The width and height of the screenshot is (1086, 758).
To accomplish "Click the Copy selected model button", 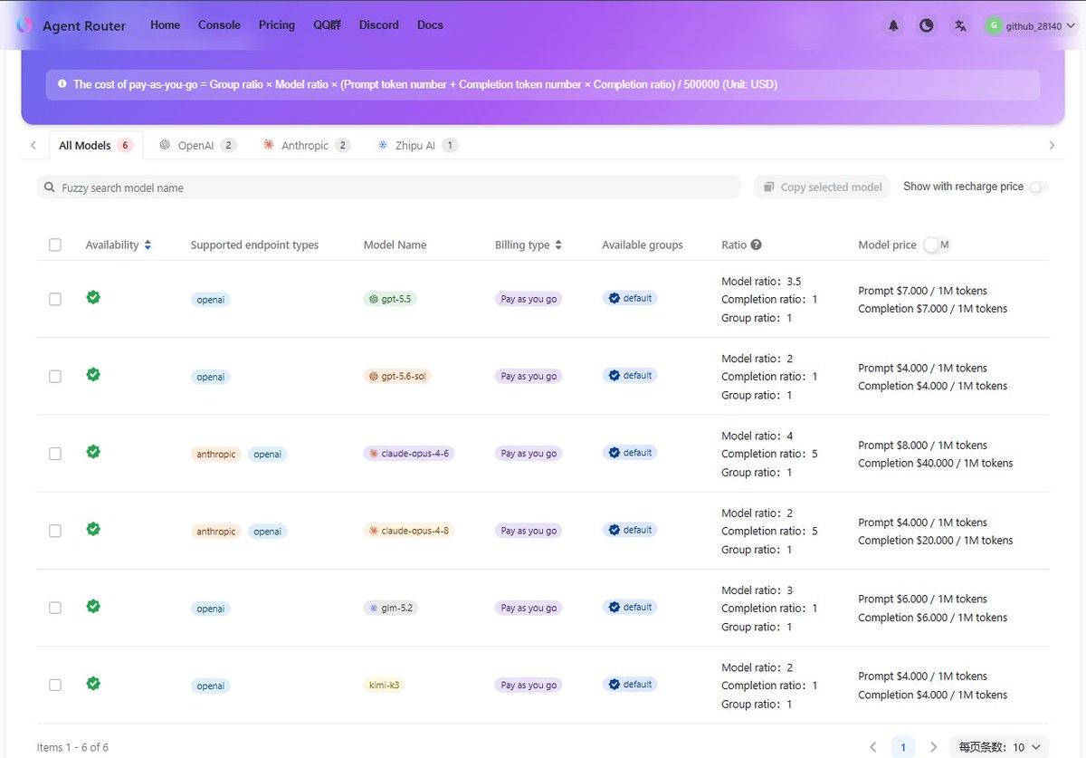I will [822, 187].
